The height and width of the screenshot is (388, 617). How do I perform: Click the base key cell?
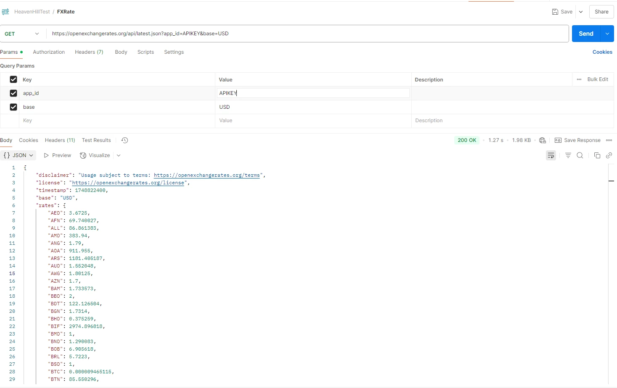(x=117, y=107)
